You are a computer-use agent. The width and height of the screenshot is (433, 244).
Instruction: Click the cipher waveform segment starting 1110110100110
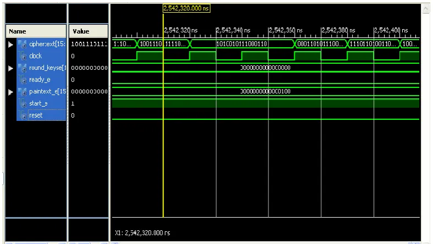(x=373, y=44)
